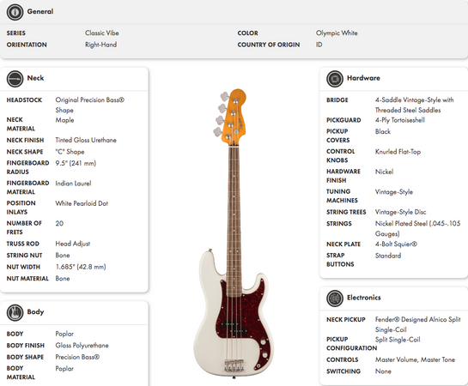Click the Electronics section heading
Viewport: 468px width, 386px height.
click(x=364, y=298)
